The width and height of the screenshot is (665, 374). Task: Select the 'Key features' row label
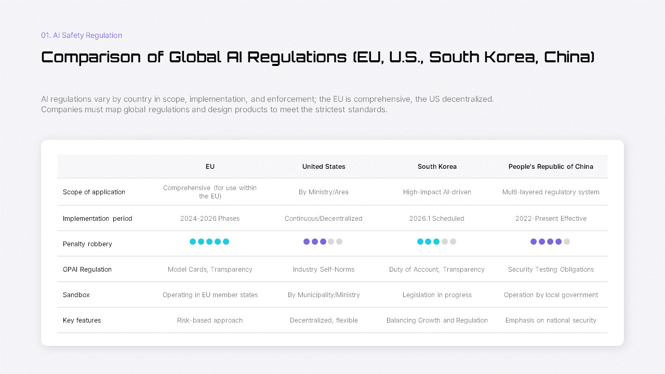tap(82, 320)
